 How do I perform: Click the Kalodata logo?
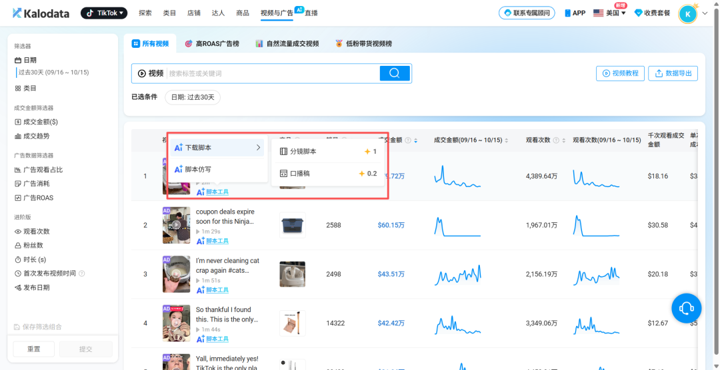click(41, 13)
